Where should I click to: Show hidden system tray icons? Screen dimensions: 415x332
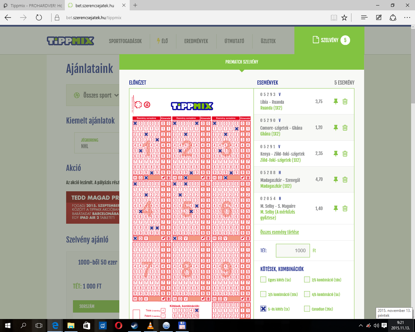(361, 326)
